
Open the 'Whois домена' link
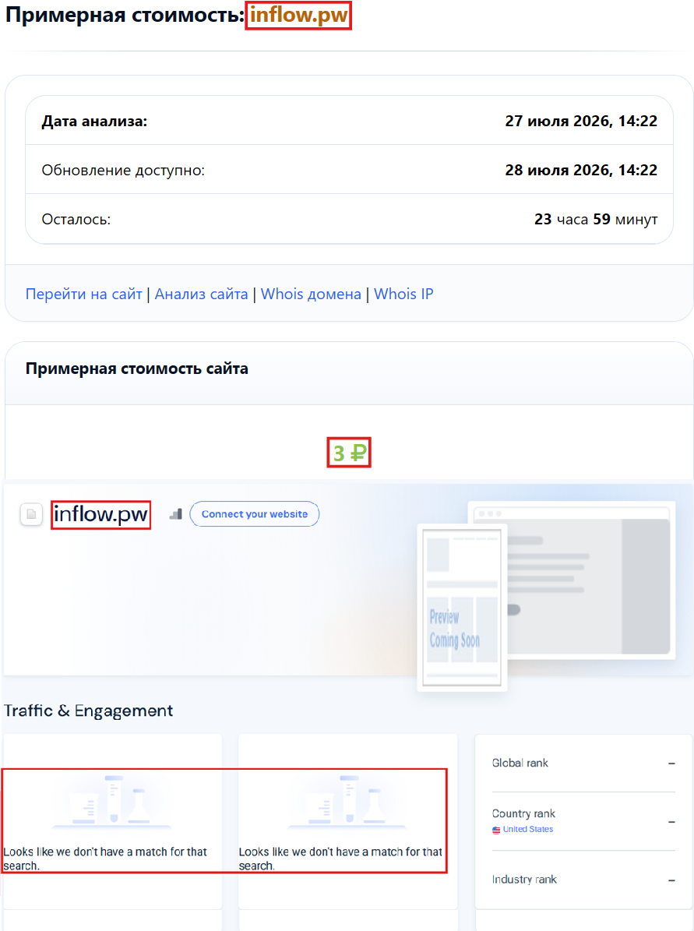tap(311, 294)
